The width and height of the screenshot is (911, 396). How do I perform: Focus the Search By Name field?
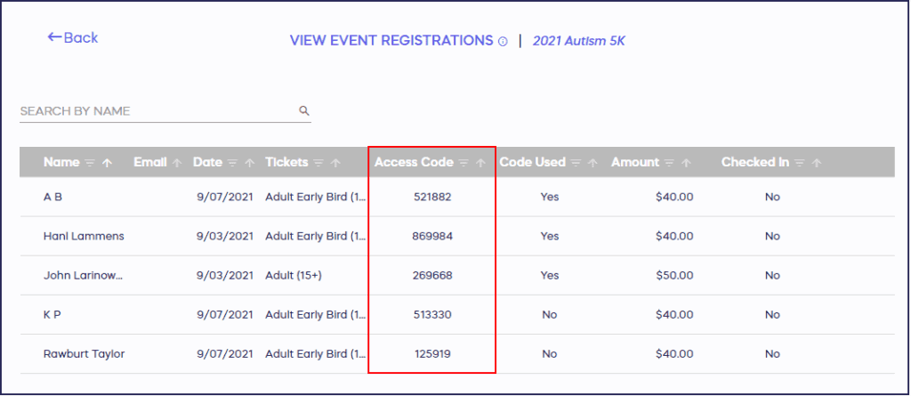point(156,111)
